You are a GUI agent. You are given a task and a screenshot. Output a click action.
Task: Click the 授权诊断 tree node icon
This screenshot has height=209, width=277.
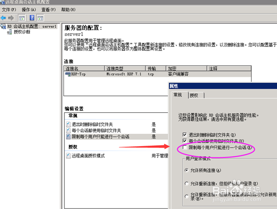(x=9, y=32)
